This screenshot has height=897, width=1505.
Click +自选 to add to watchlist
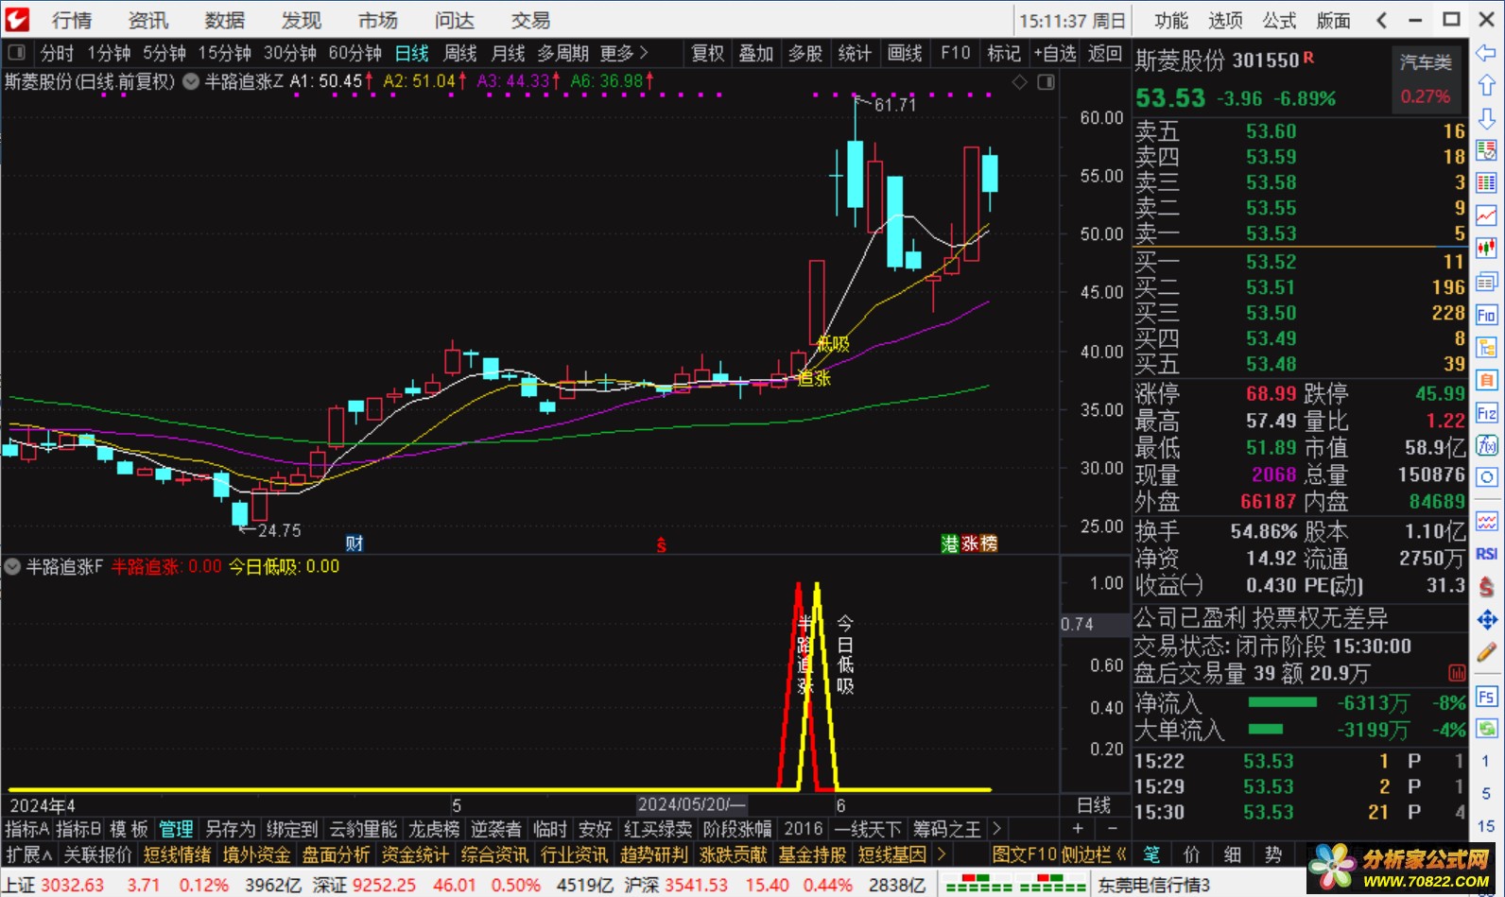pyautogui.click(x=1055, y=53)
